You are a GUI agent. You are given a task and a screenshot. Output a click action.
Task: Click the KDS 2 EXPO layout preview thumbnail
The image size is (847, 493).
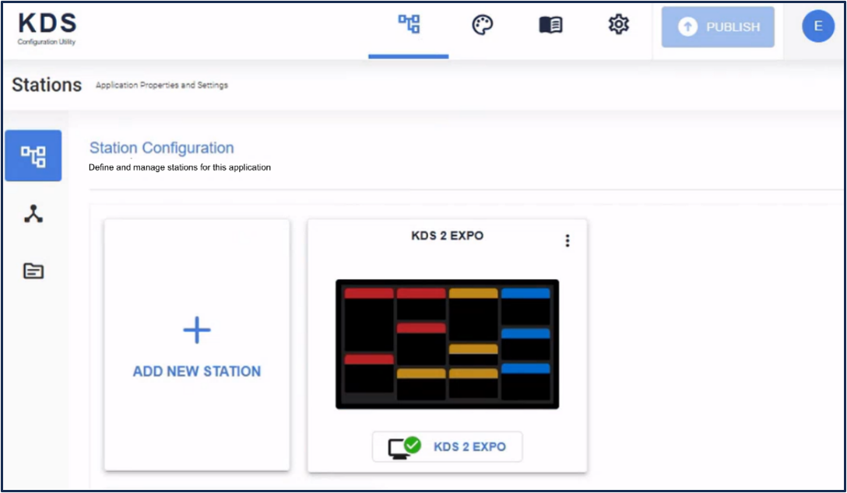(448, 344)
